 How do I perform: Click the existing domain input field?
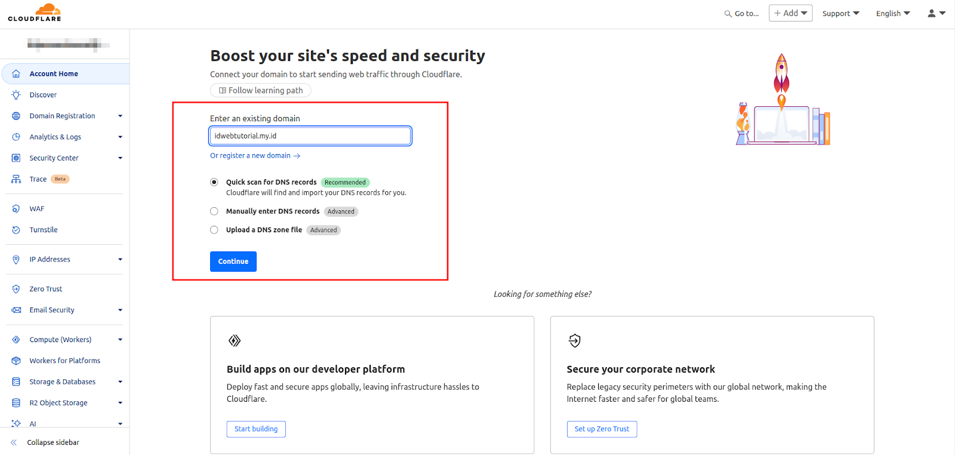[310, 136]
